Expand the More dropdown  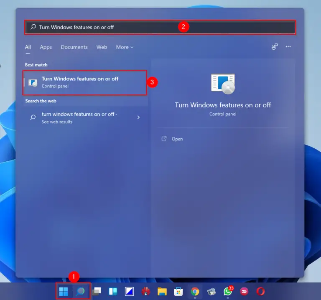click(125, 47)
